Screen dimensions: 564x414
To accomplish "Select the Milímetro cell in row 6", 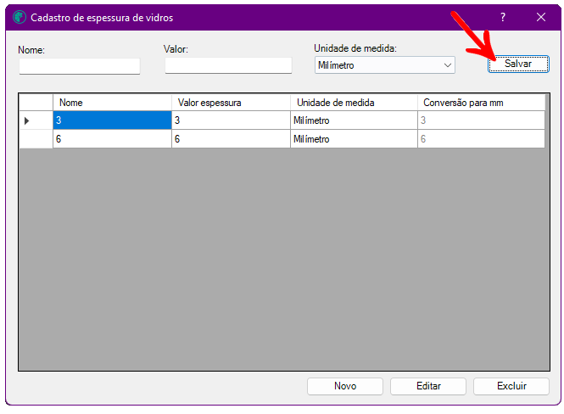I will (354, 139).
